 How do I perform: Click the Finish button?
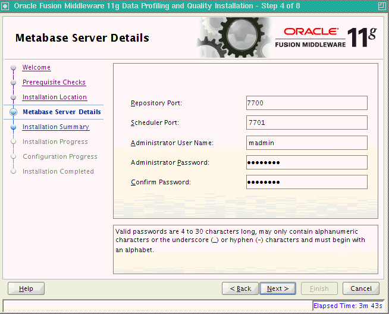click(x=319, y=288)
